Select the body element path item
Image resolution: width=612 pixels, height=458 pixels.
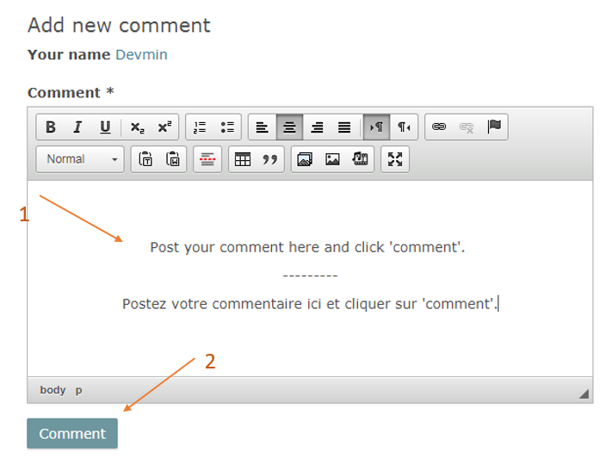(53, 390)
